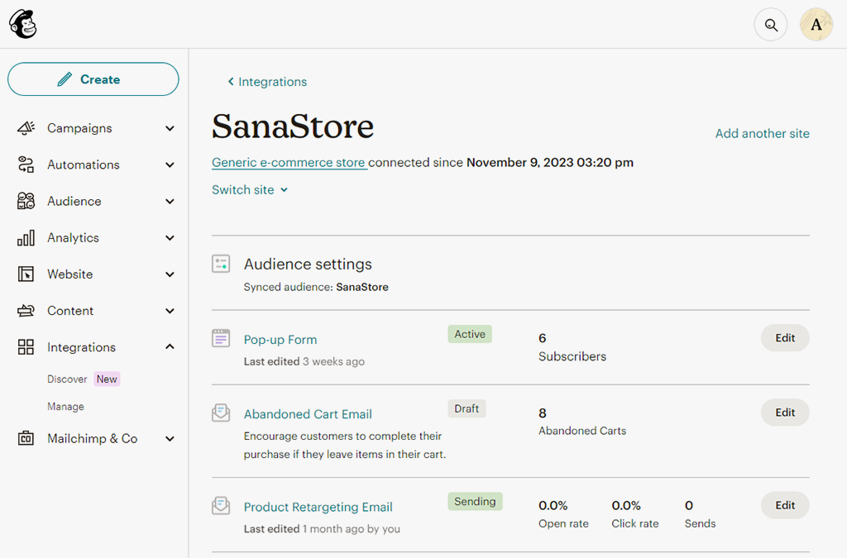Select the Analytics bar-chart icon
The height and width of the screenshot is (558, 847).
[26, 237]
